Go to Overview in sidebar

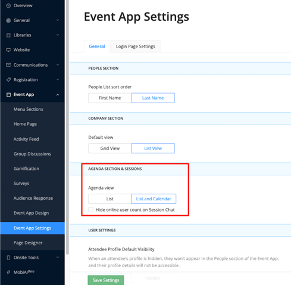23,5
